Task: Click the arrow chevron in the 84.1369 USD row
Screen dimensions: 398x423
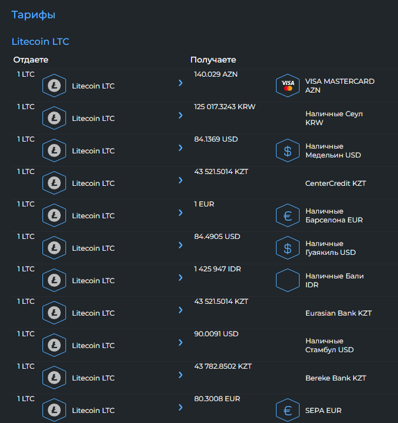Action: (x=180, y=148)
